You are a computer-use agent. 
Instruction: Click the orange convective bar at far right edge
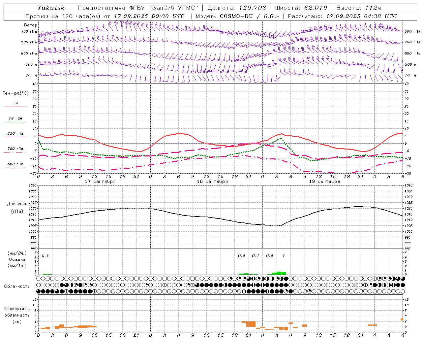coord(402,320)
